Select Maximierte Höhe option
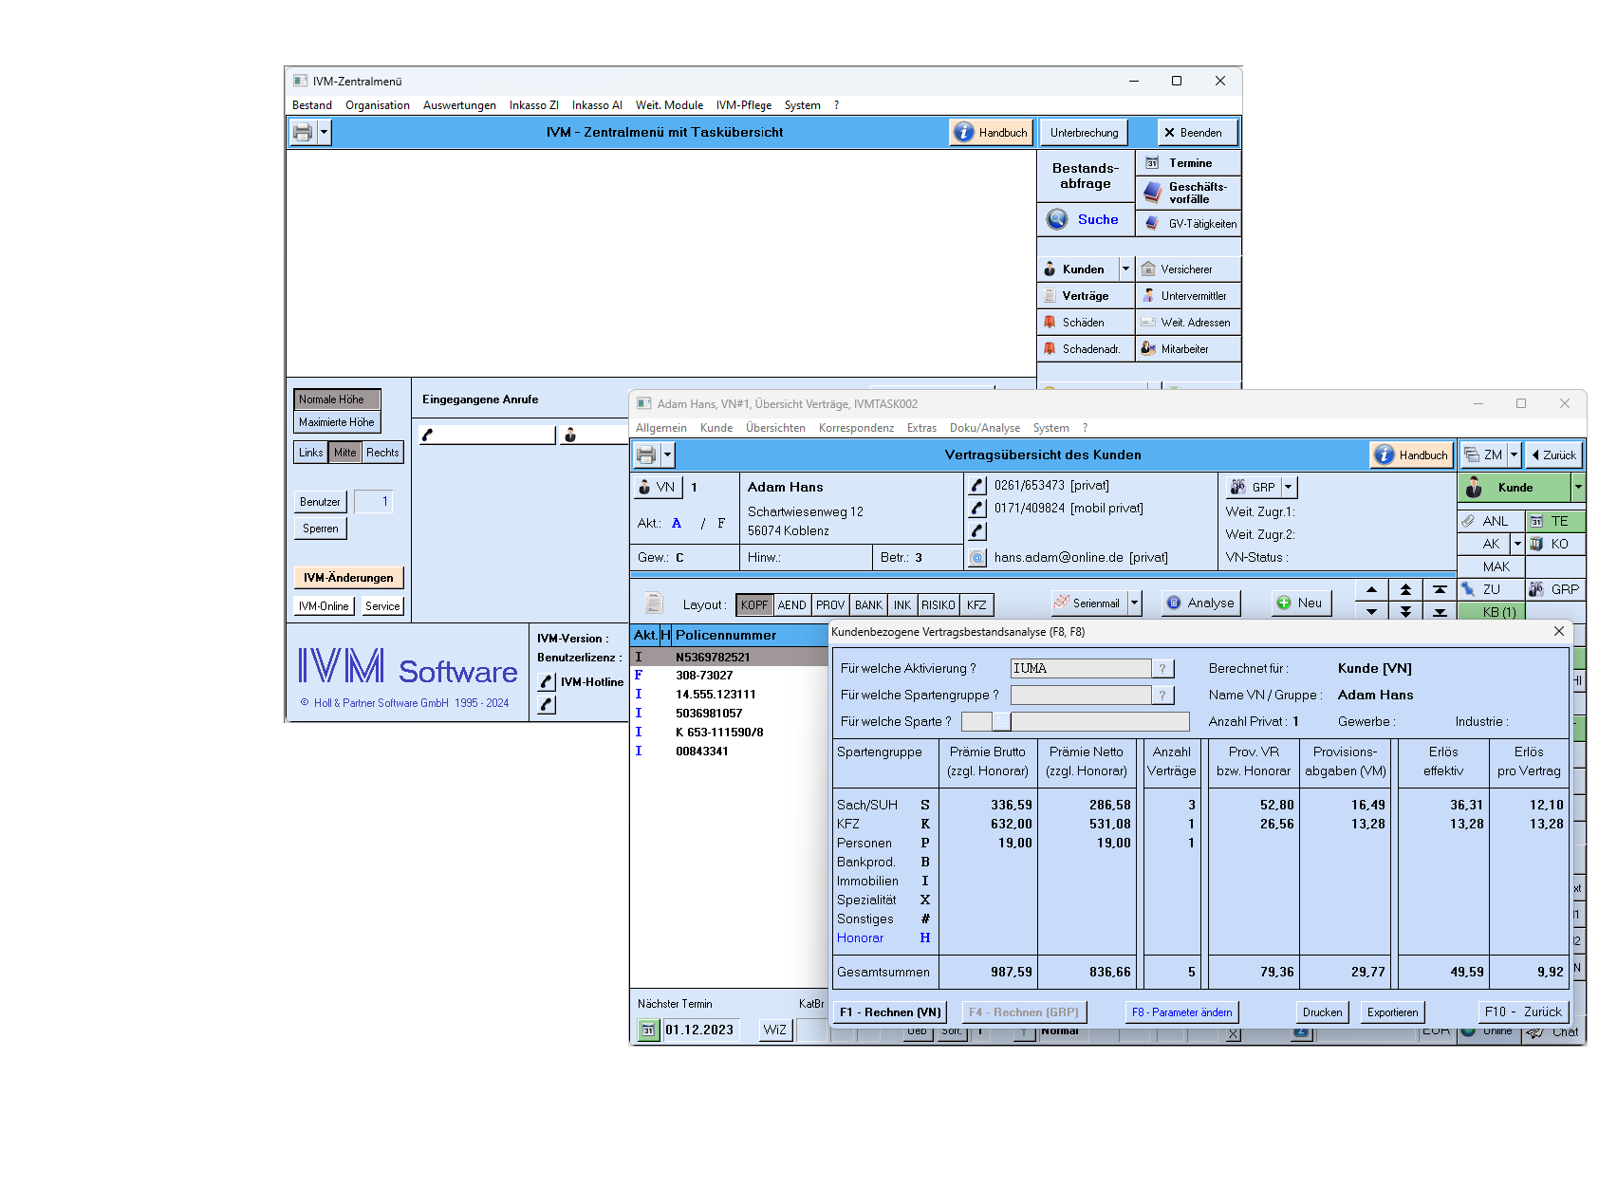 [x=337, y=422]
